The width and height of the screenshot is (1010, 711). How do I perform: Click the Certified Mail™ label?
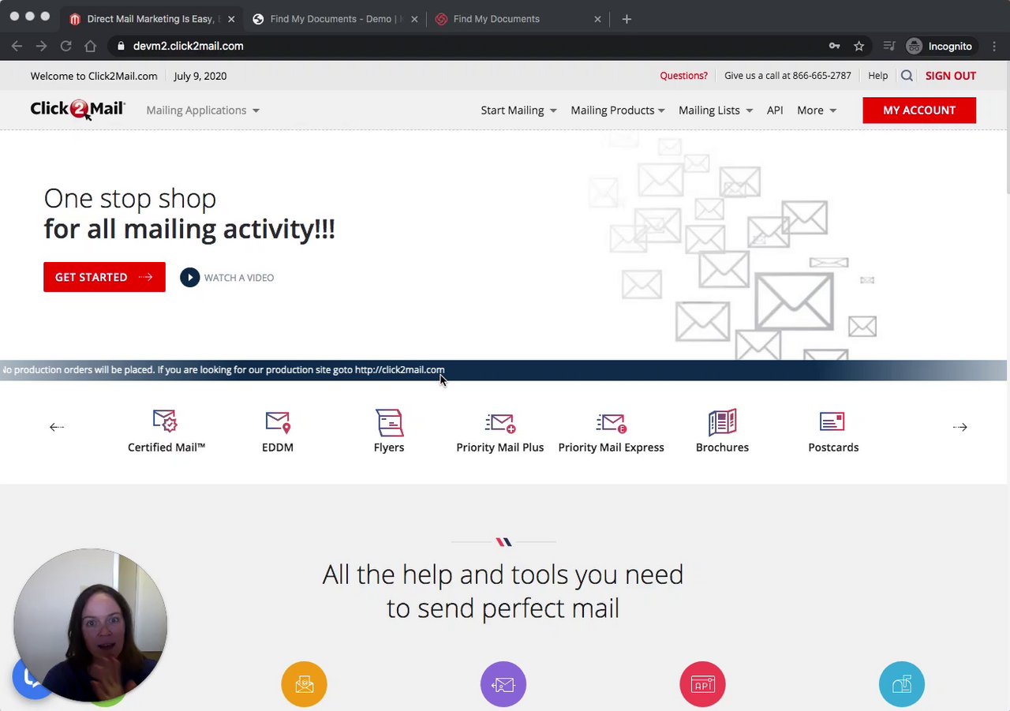(166, 447)
